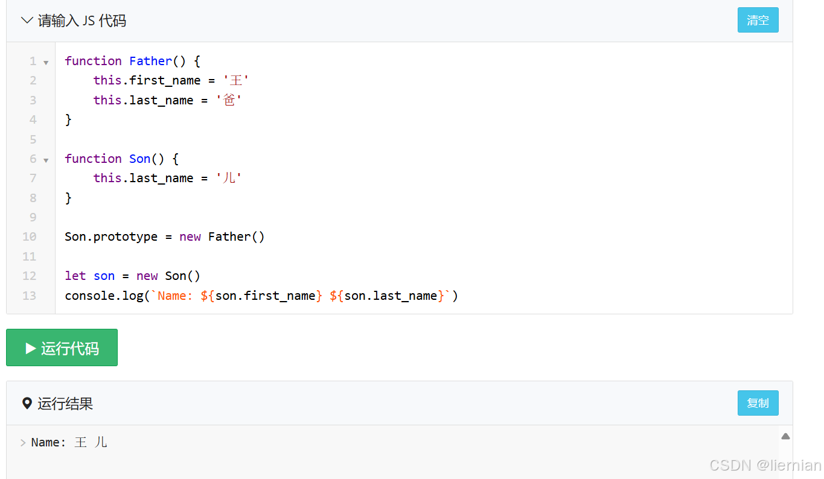824x479 pixels.
Task: Collapse the JS code input panel chevron
Action: point(27,21)
